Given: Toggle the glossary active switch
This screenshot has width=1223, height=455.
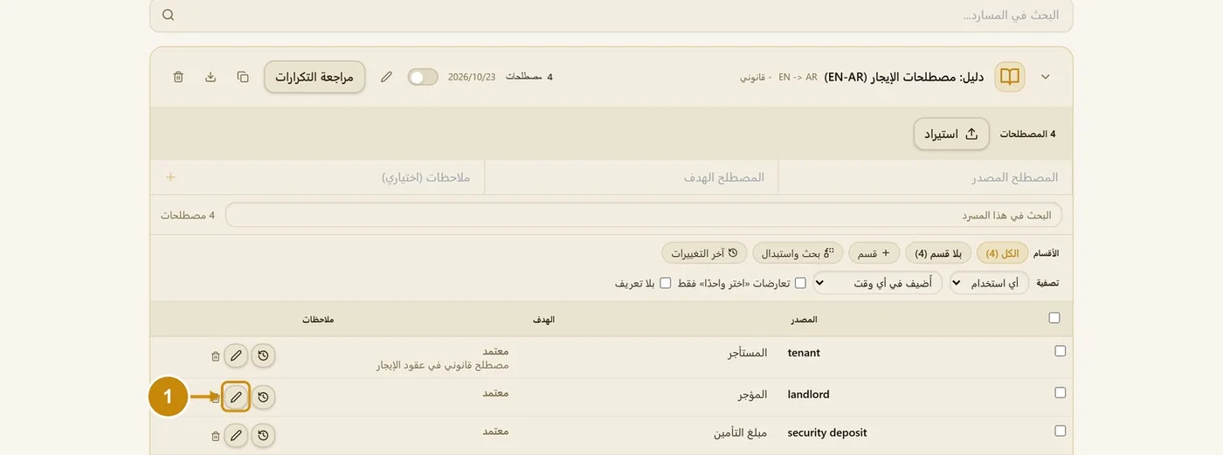Looking at the screenshot, I should point(423,77).
